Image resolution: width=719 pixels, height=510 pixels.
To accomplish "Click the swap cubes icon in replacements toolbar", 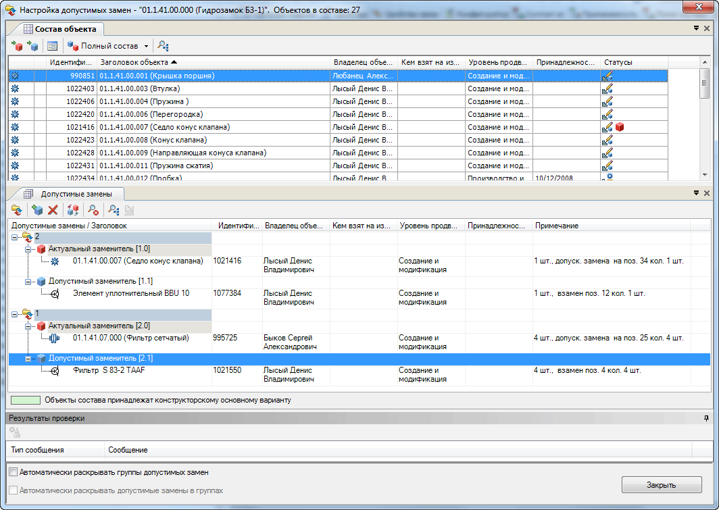I will (x=74, y=210).
